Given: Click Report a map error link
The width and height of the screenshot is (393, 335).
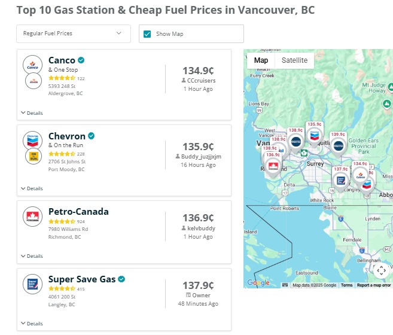Looking at the screenshot, I should 374,285.
